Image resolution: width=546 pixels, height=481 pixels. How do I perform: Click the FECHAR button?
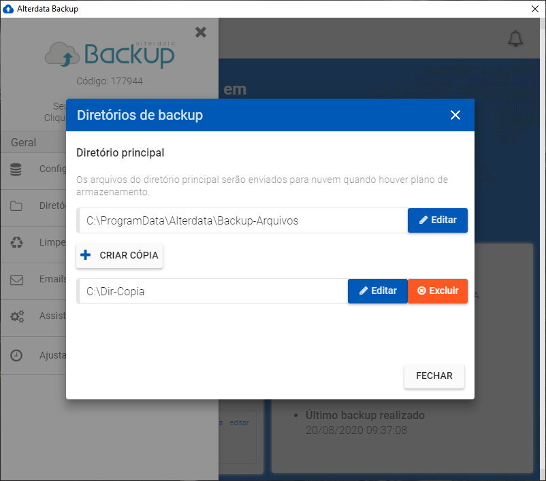click(x=434, y=376)
